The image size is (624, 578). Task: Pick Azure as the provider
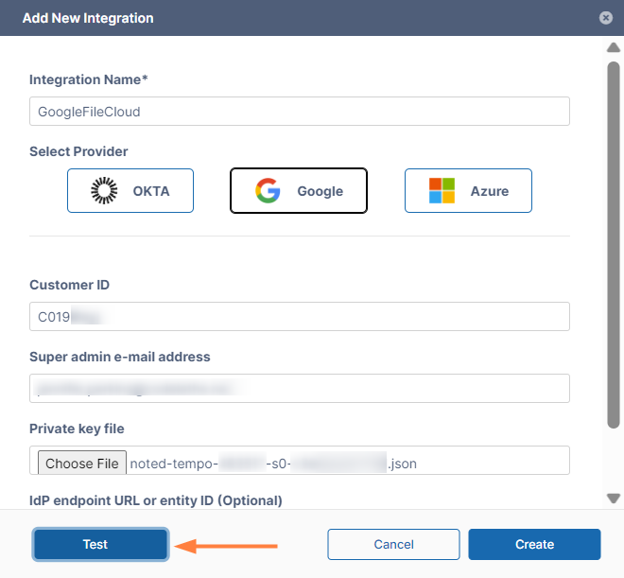[468, 191]
